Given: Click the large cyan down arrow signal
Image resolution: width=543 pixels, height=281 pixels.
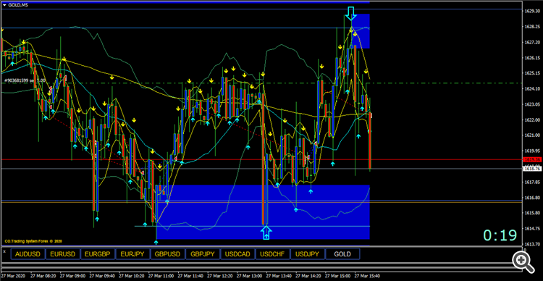Looking at the screenshot, I should tap(351, 13).
